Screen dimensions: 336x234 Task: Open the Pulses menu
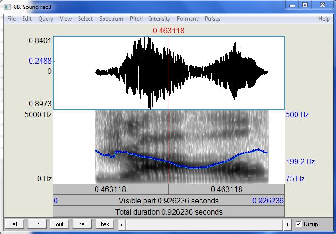212,19
